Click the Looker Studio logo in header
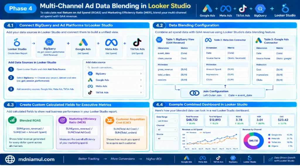 tap(285, 8)
